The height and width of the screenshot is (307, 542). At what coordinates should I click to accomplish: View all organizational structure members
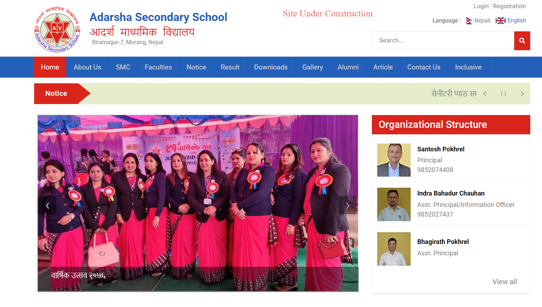[x=505, y=282]
